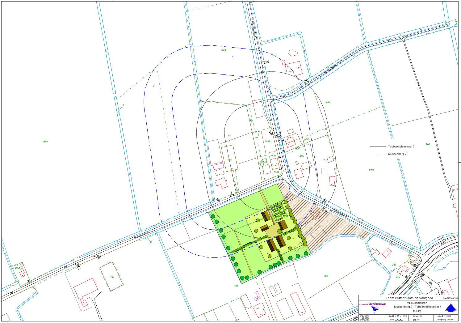This screenshot has width=461, height=323.
Task: Click the 'SECTIE' field label
Action: click(x=366, y=318)
